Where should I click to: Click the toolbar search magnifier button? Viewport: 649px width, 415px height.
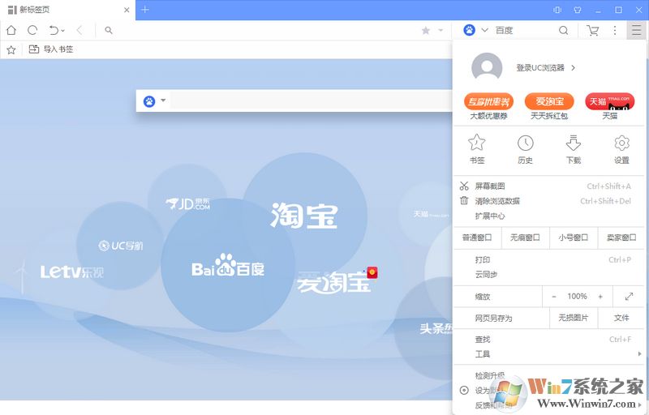563,30
